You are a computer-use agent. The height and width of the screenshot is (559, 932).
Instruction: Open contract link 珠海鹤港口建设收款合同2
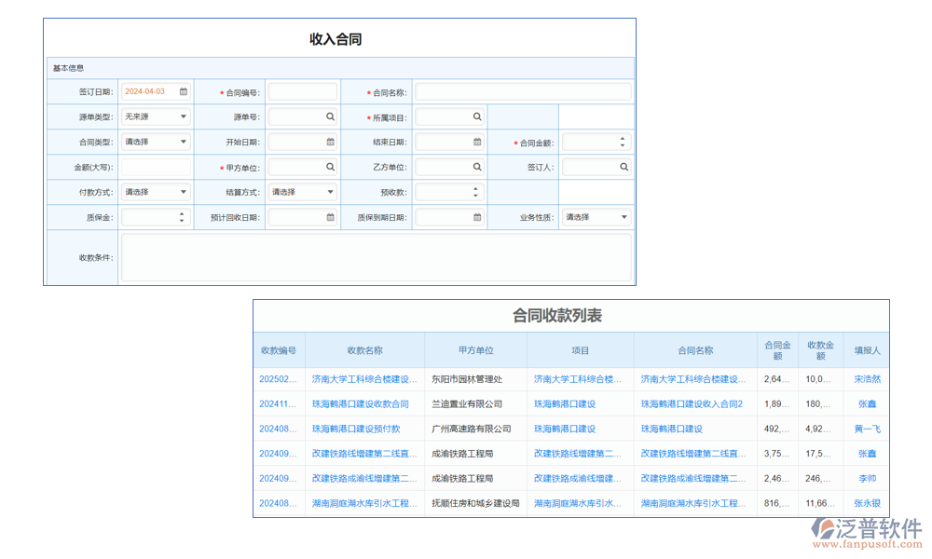coord(695,403)
